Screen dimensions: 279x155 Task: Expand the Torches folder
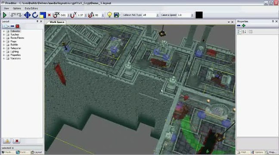click(4, 34)
